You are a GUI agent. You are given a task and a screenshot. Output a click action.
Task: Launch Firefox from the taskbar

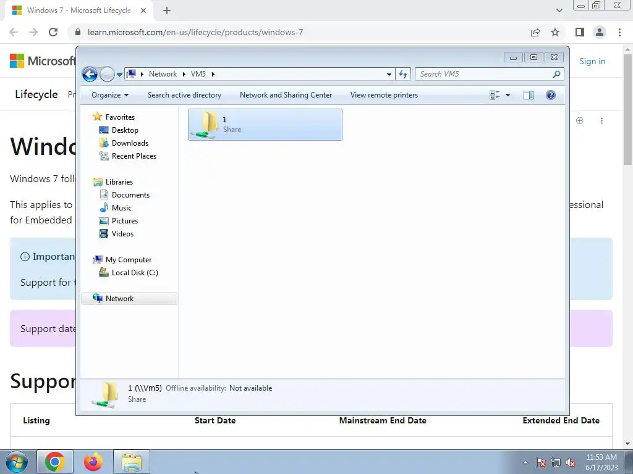(93, 462)
